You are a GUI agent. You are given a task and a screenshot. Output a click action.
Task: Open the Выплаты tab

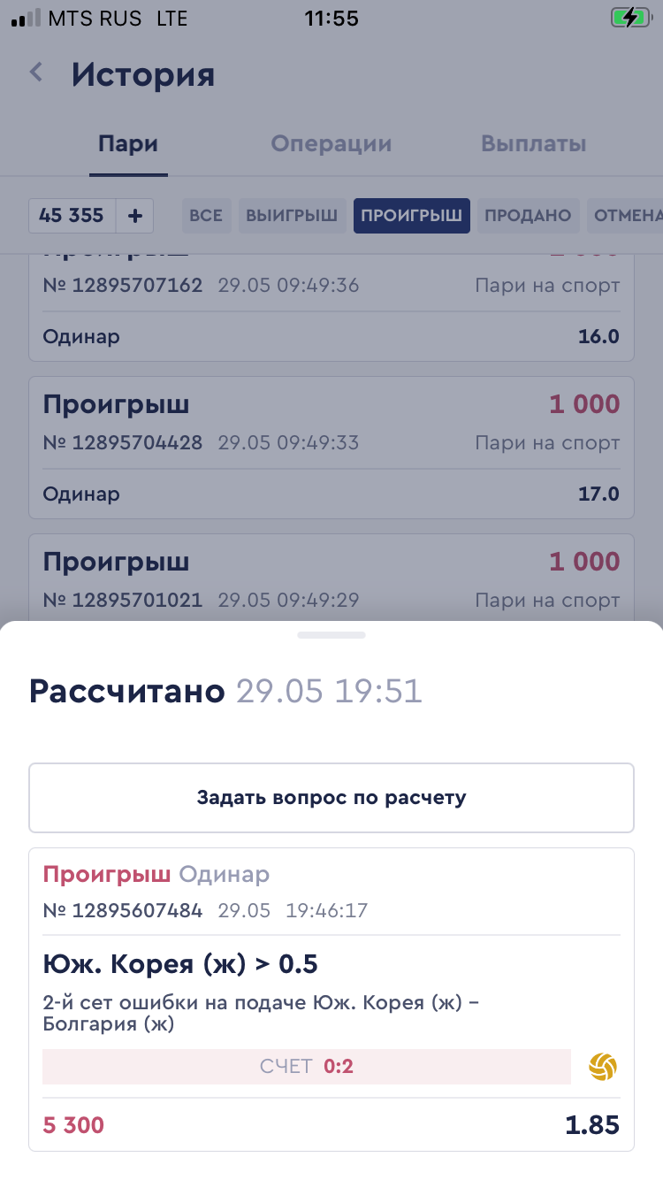(533, 144)
